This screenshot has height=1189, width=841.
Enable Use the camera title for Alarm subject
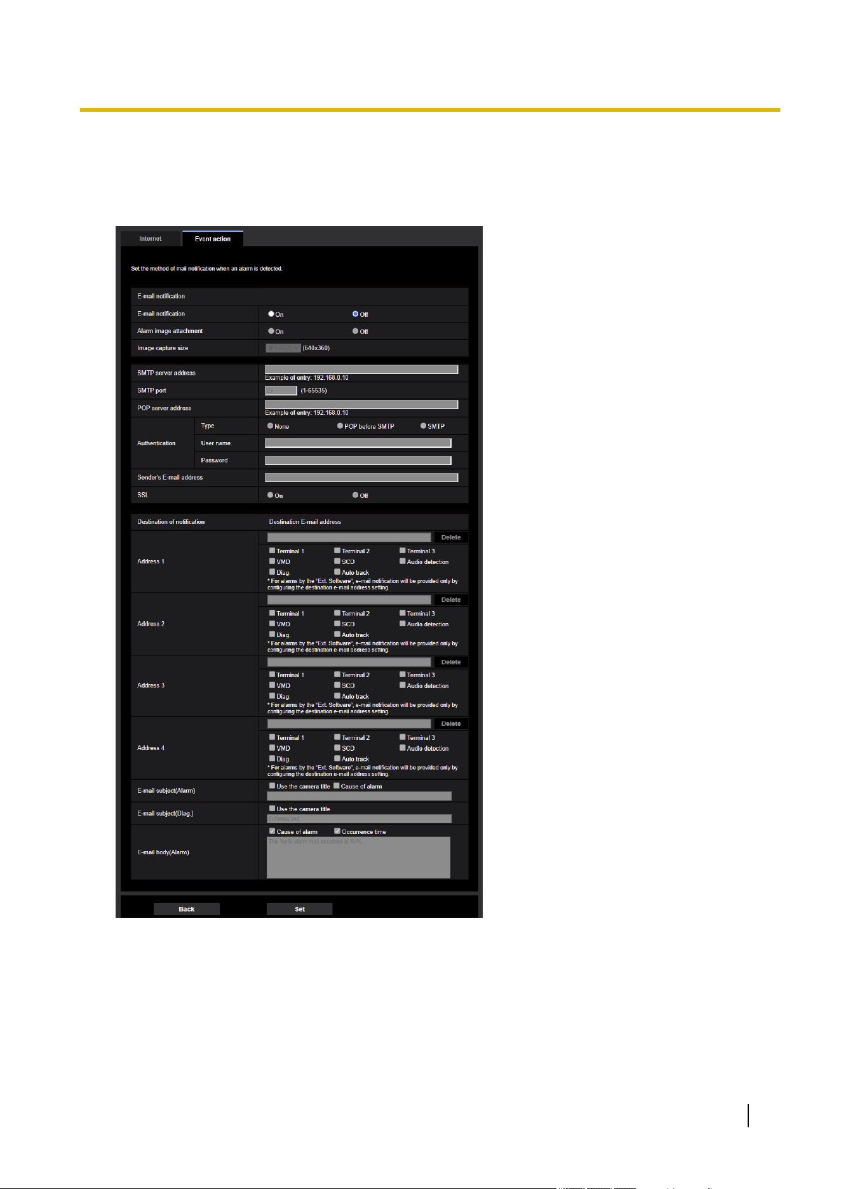pos(272,786)
